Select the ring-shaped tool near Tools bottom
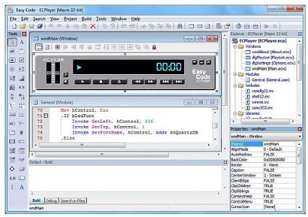Viewport: 308px width, 217px height. (x=12, y=169)
